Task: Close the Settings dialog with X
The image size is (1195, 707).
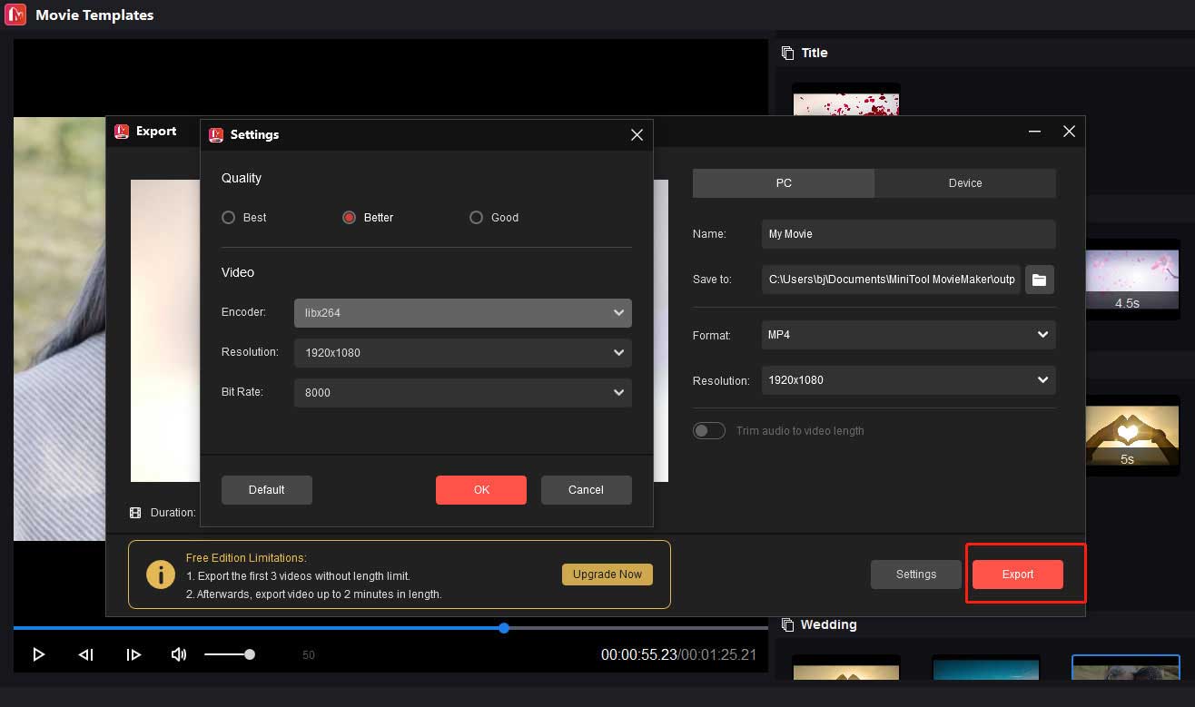Action: 637,134
